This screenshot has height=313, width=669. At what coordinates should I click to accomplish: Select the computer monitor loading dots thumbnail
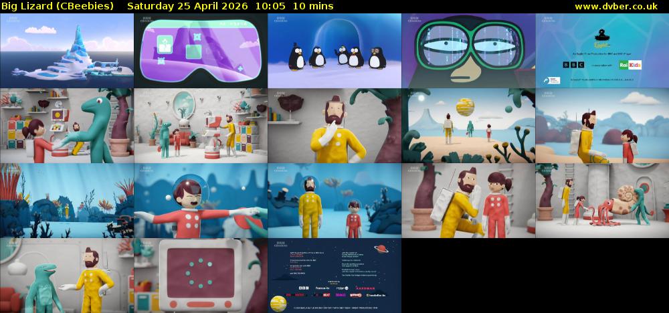201,276
